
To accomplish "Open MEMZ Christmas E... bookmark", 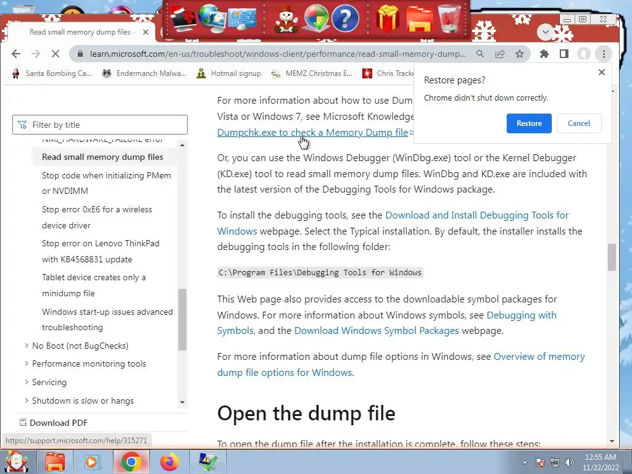I will pyautogui.click(x=312, y=73).
